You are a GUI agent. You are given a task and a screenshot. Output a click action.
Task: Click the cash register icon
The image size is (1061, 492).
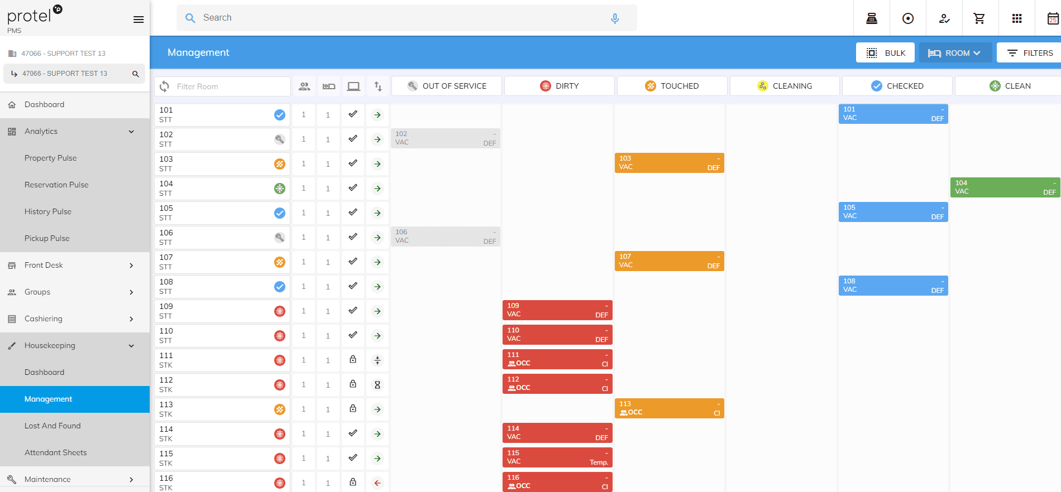point(871,18)
